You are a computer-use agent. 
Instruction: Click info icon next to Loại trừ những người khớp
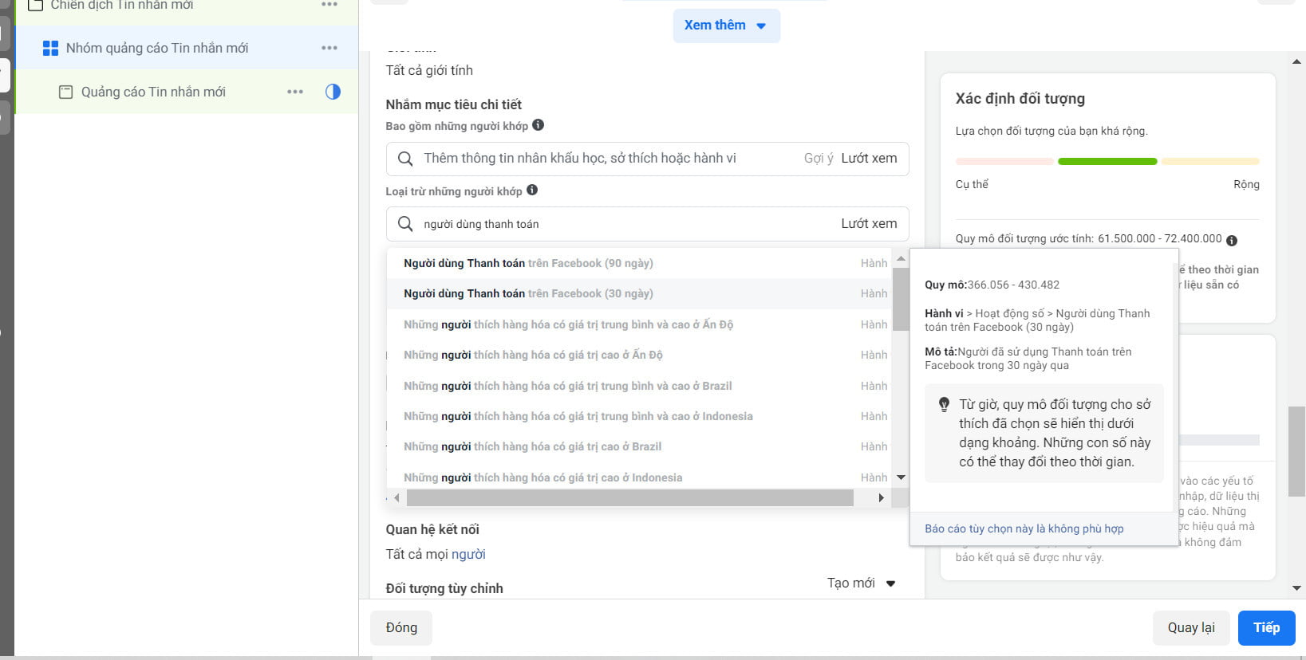coord(532,191)
